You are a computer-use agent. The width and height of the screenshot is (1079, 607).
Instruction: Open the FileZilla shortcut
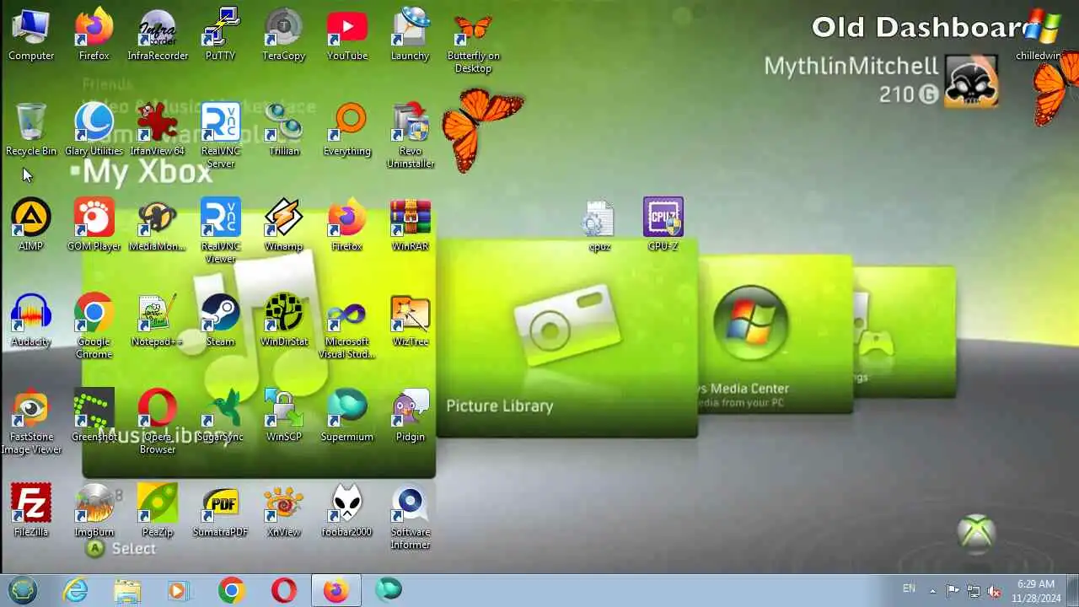[31, 511]
